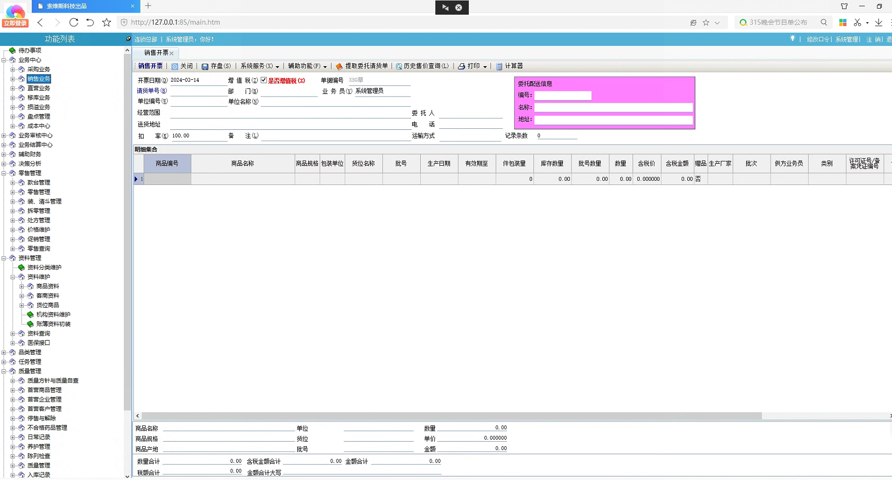
Task: Select sales business (销售业务) in the tree
Action: pos(38,79)
